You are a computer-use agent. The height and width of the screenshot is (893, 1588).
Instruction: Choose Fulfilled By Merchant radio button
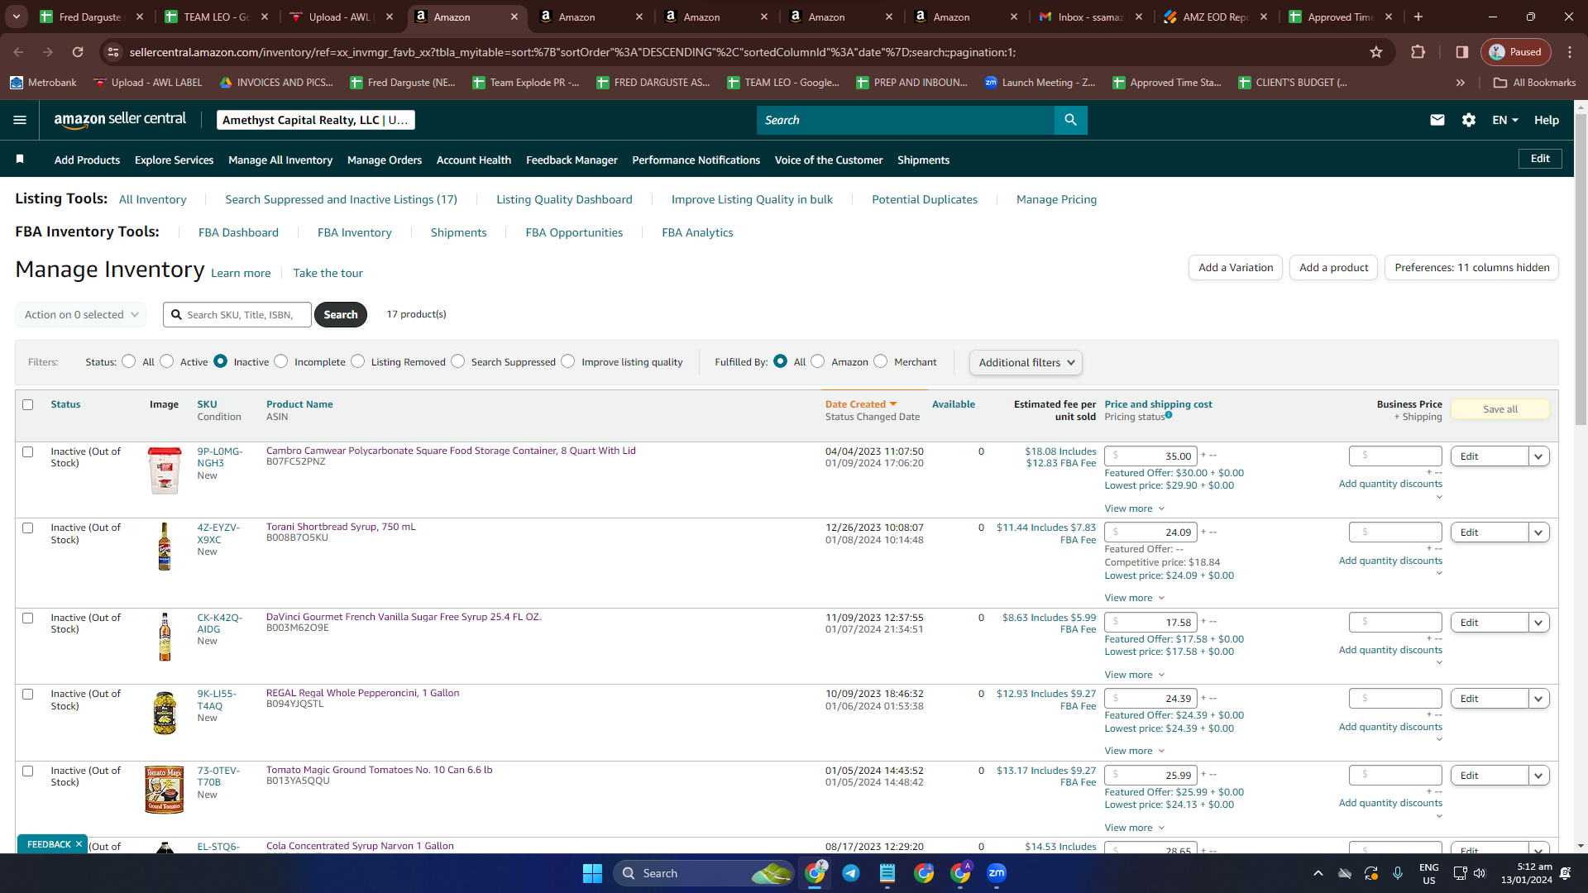tap(881, 361)
